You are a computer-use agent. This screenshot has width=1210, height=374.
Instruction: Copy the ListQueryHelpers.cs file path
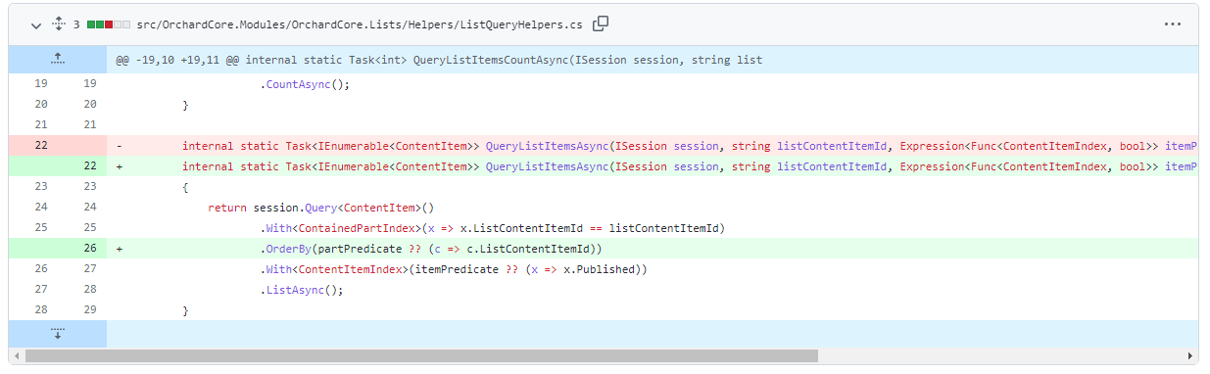pyautogui.click(x=601, y=23)
